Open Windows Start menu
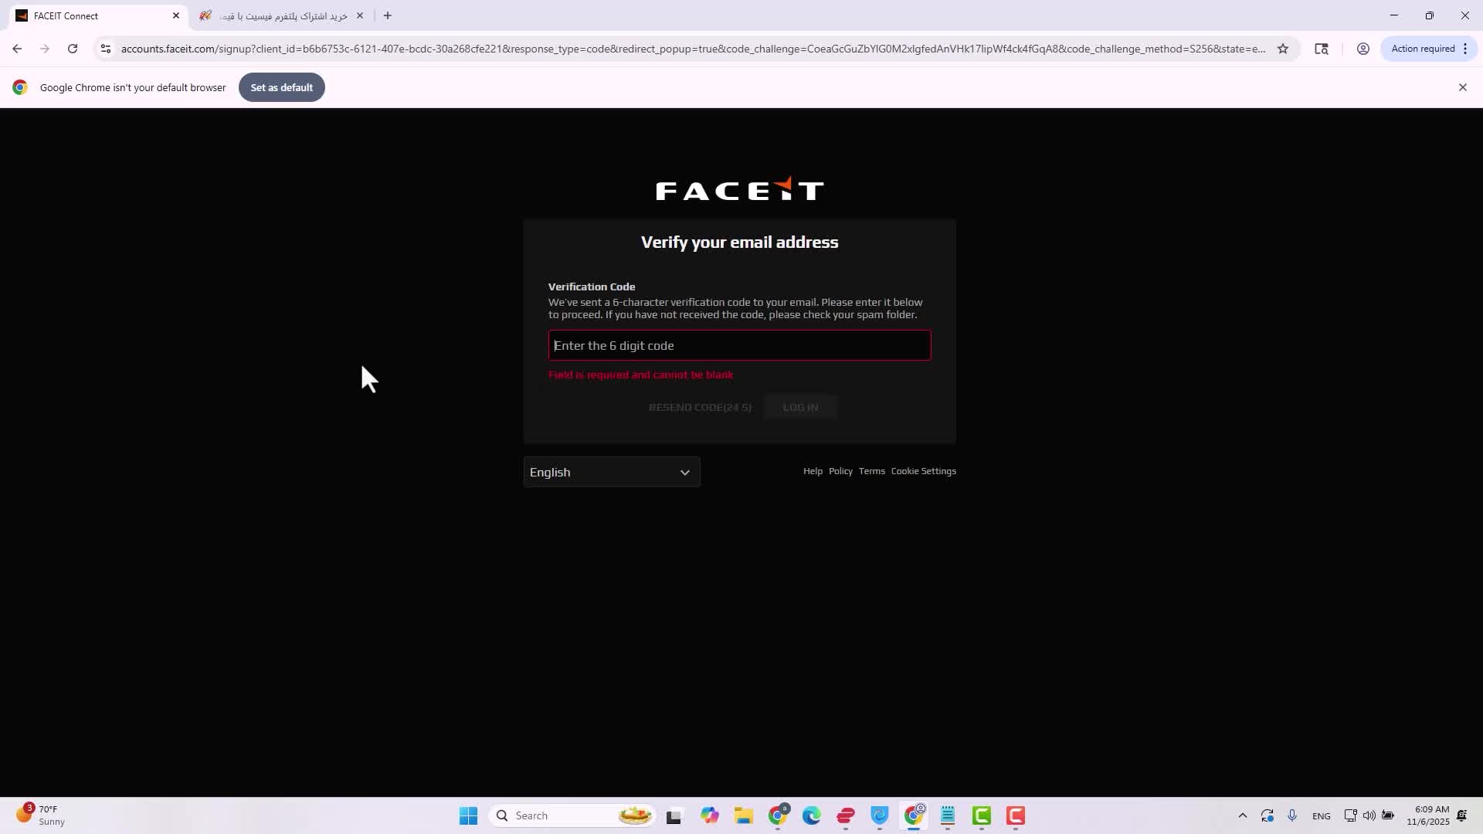 (x=468, y=815)
